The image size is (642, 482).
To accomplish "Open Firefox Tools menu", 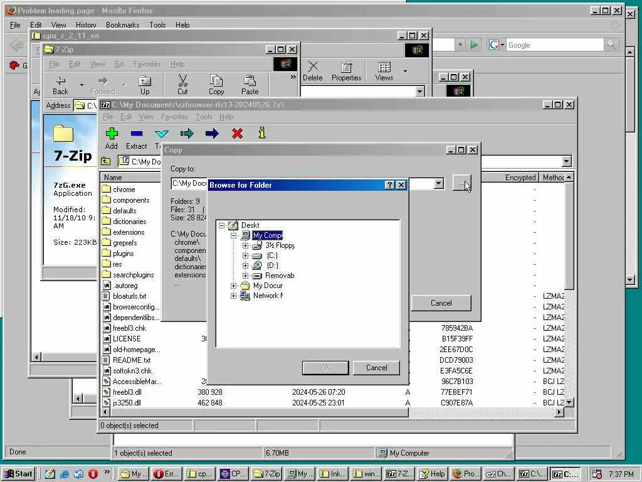I will point(157,25).
